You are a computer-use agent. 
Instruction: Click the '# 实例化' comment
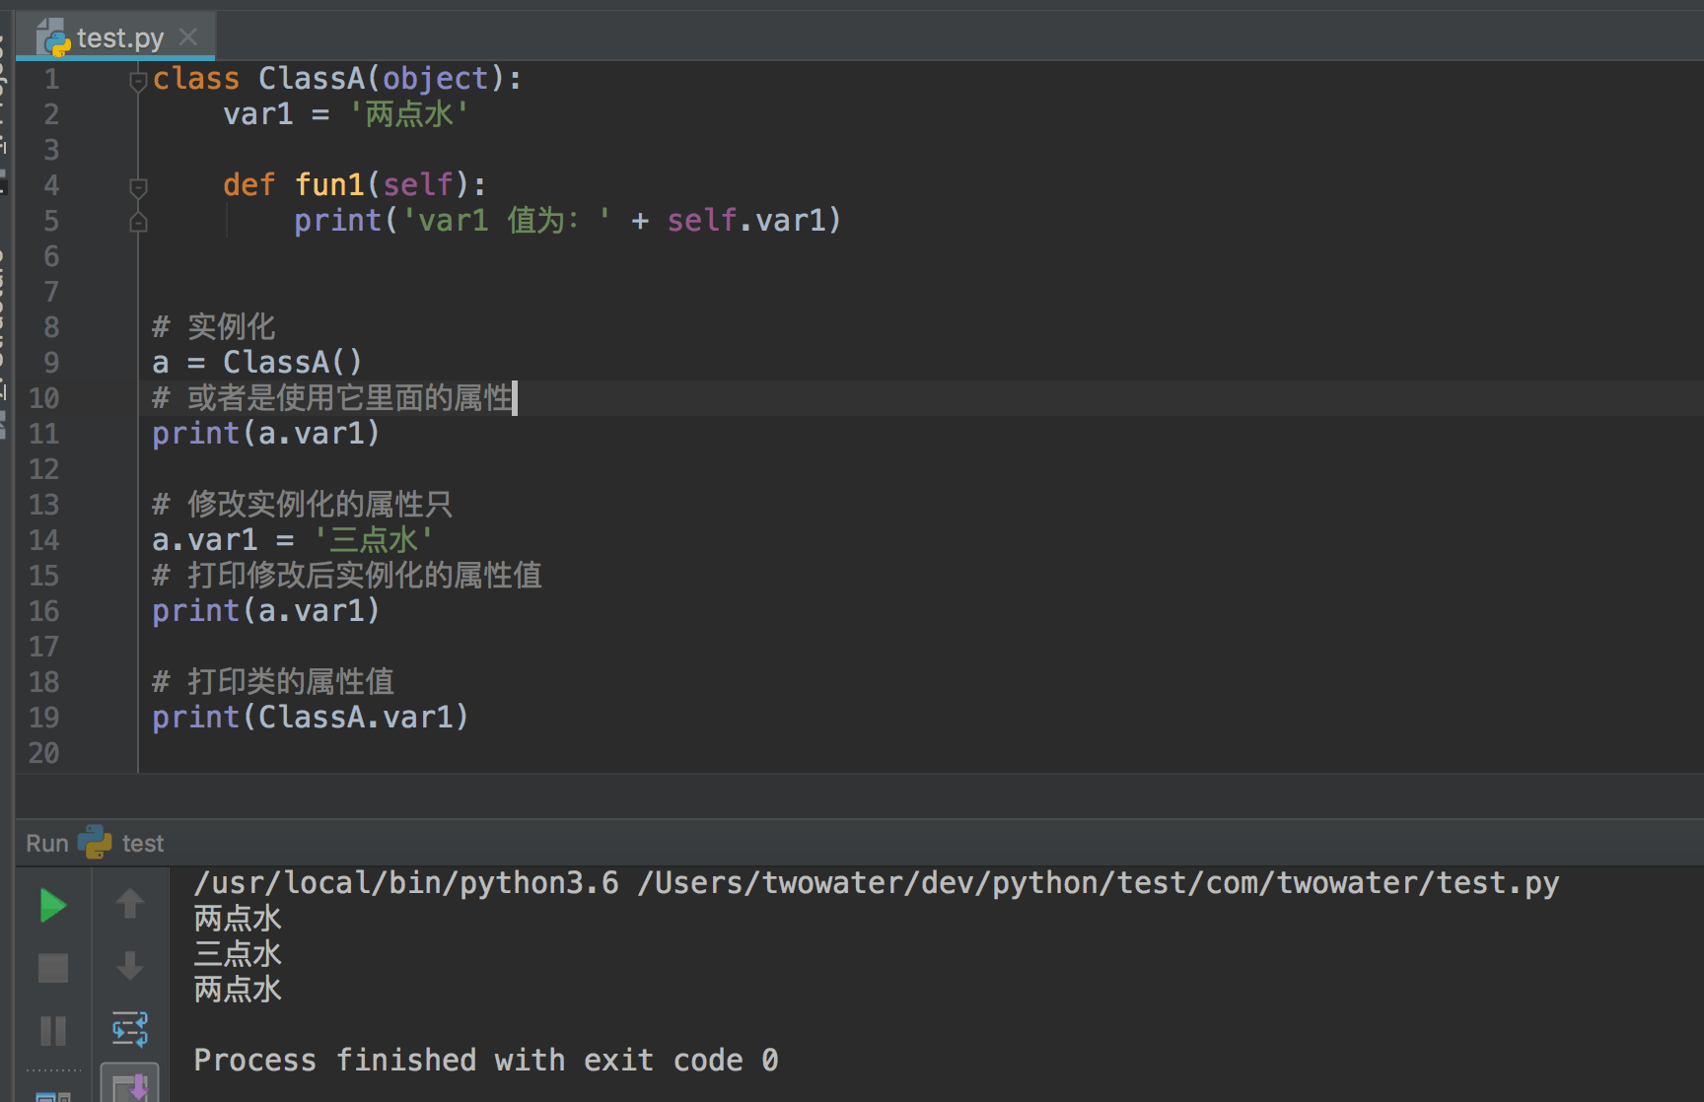pos(214,327)
